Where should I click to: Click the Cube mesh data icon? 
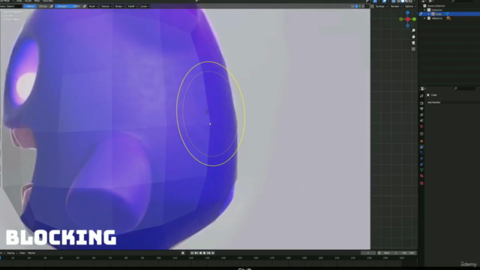[x=447, y=14]
